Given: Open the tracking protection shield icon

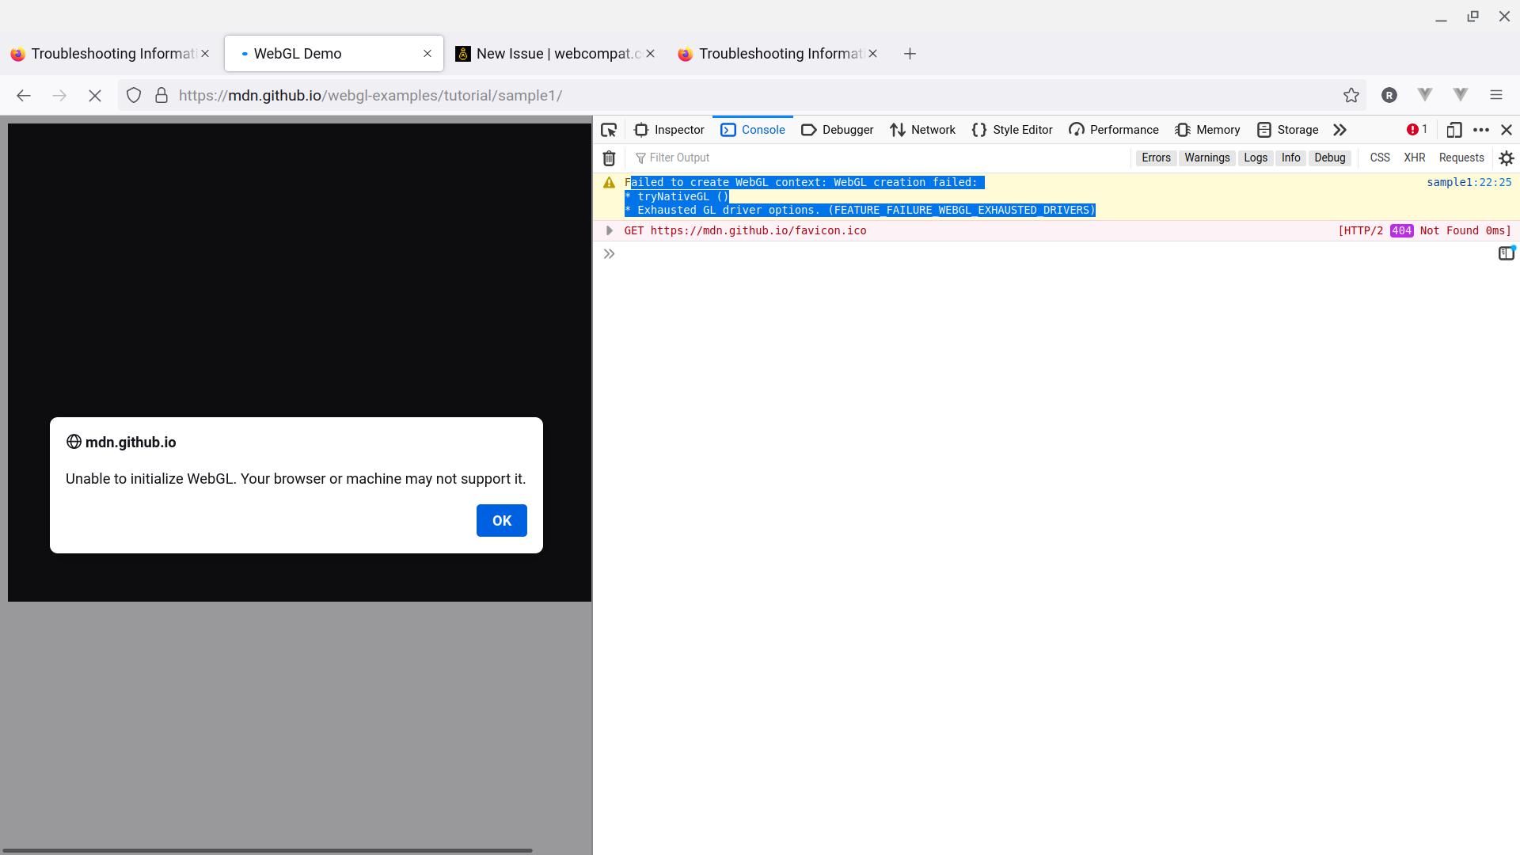Looking at the screenshot, I should coord(134,95).
